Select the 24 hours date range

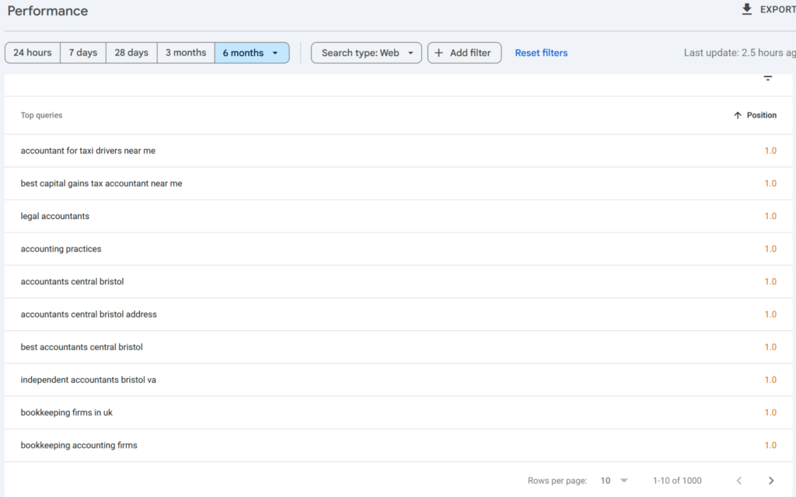click(x=33, y=53)
